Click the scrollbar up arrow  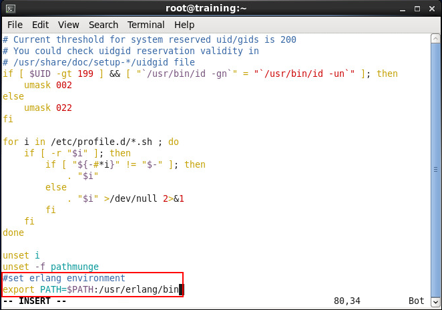[435, 38]
